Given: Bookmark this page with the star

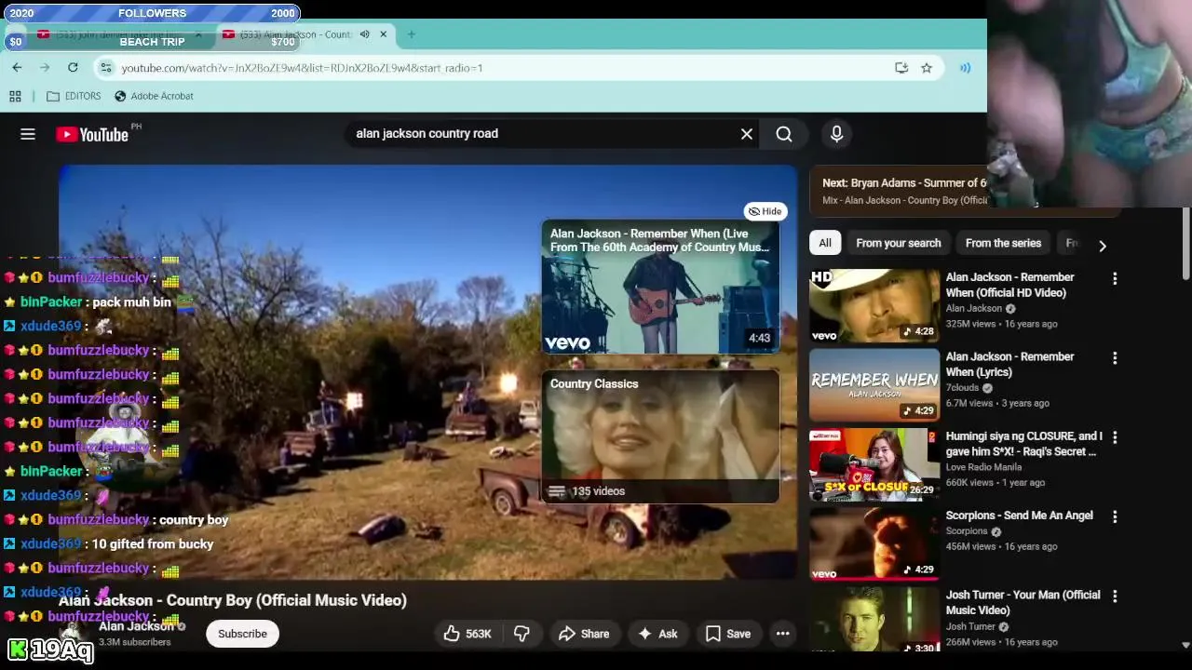Looking at the screenshot, I should point(927,68).
